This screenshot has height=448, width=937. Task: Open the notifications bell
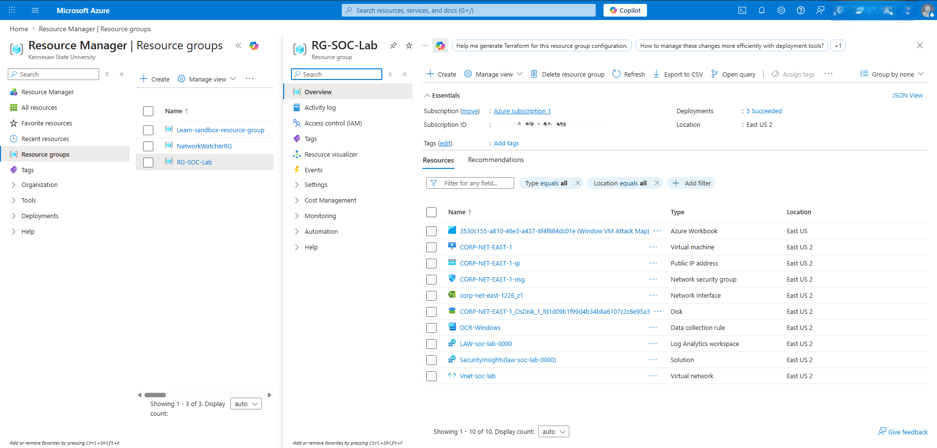coord(762,10)
